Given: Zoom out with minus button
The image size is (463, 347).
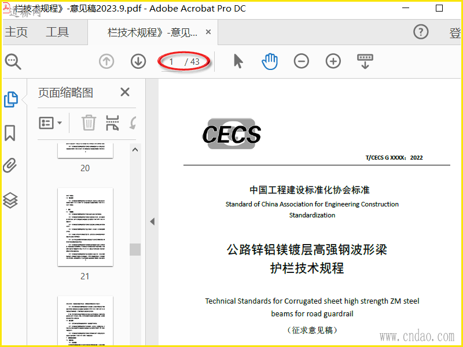Looking at the screenshot, I should (301, 61).
